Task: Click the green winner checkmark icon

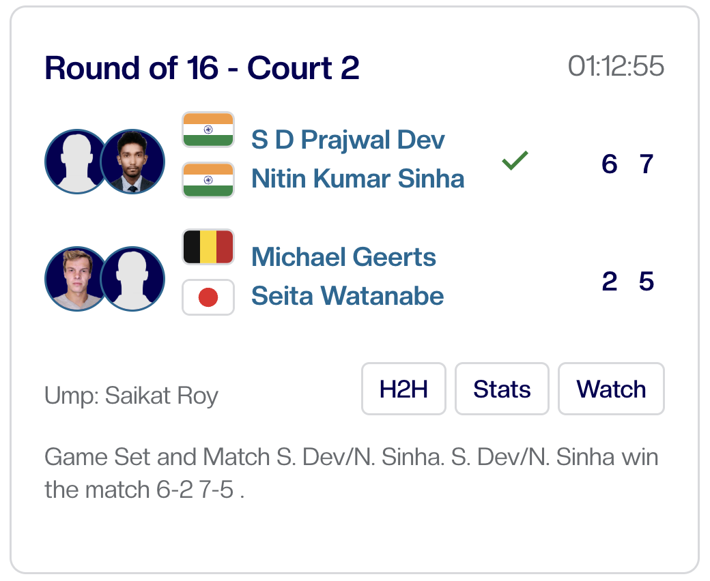Action: pos(515,161)
